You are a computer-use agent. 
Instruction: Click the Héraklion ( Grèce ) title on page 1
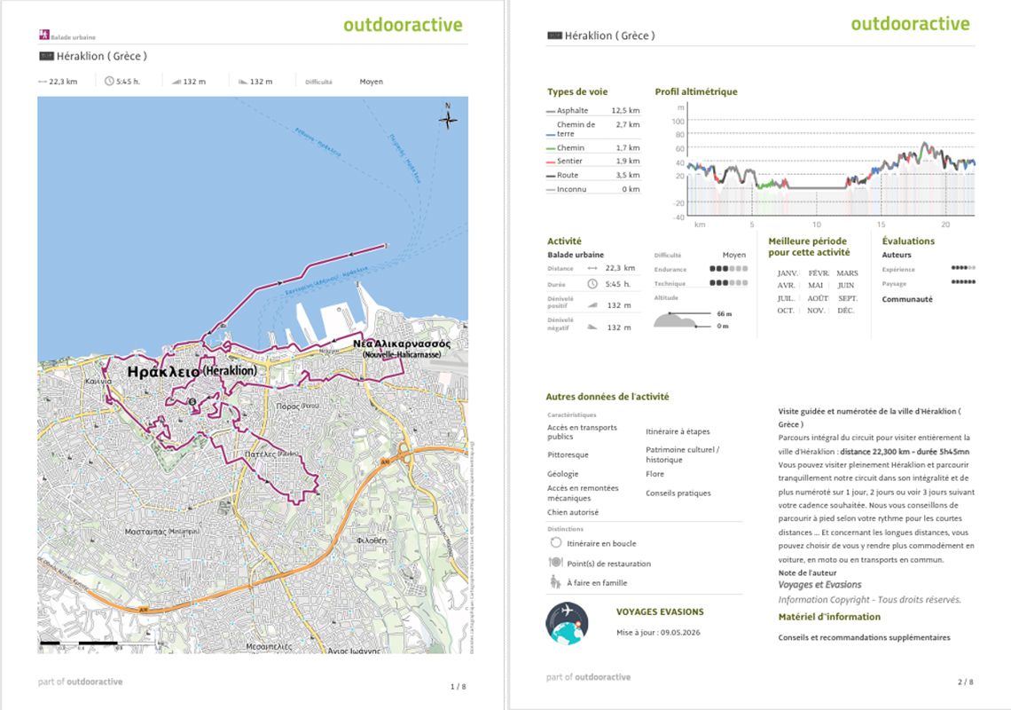pos(102,56)
